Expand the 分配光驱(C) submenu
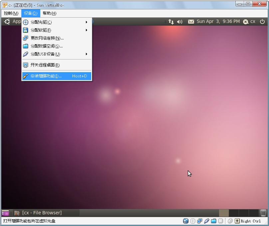The height and width of the screenshot is (226, 269). (x=57, y=22)
